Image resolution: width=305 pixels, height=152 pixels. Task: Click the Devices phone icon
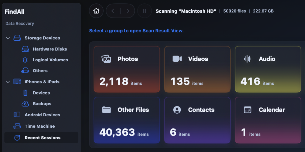point(25,93)
